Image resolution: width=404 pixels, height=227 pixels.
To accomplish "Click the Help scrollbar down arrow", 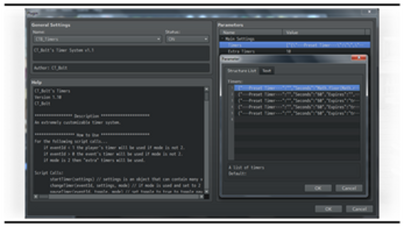I will click(x=206, y=192).
